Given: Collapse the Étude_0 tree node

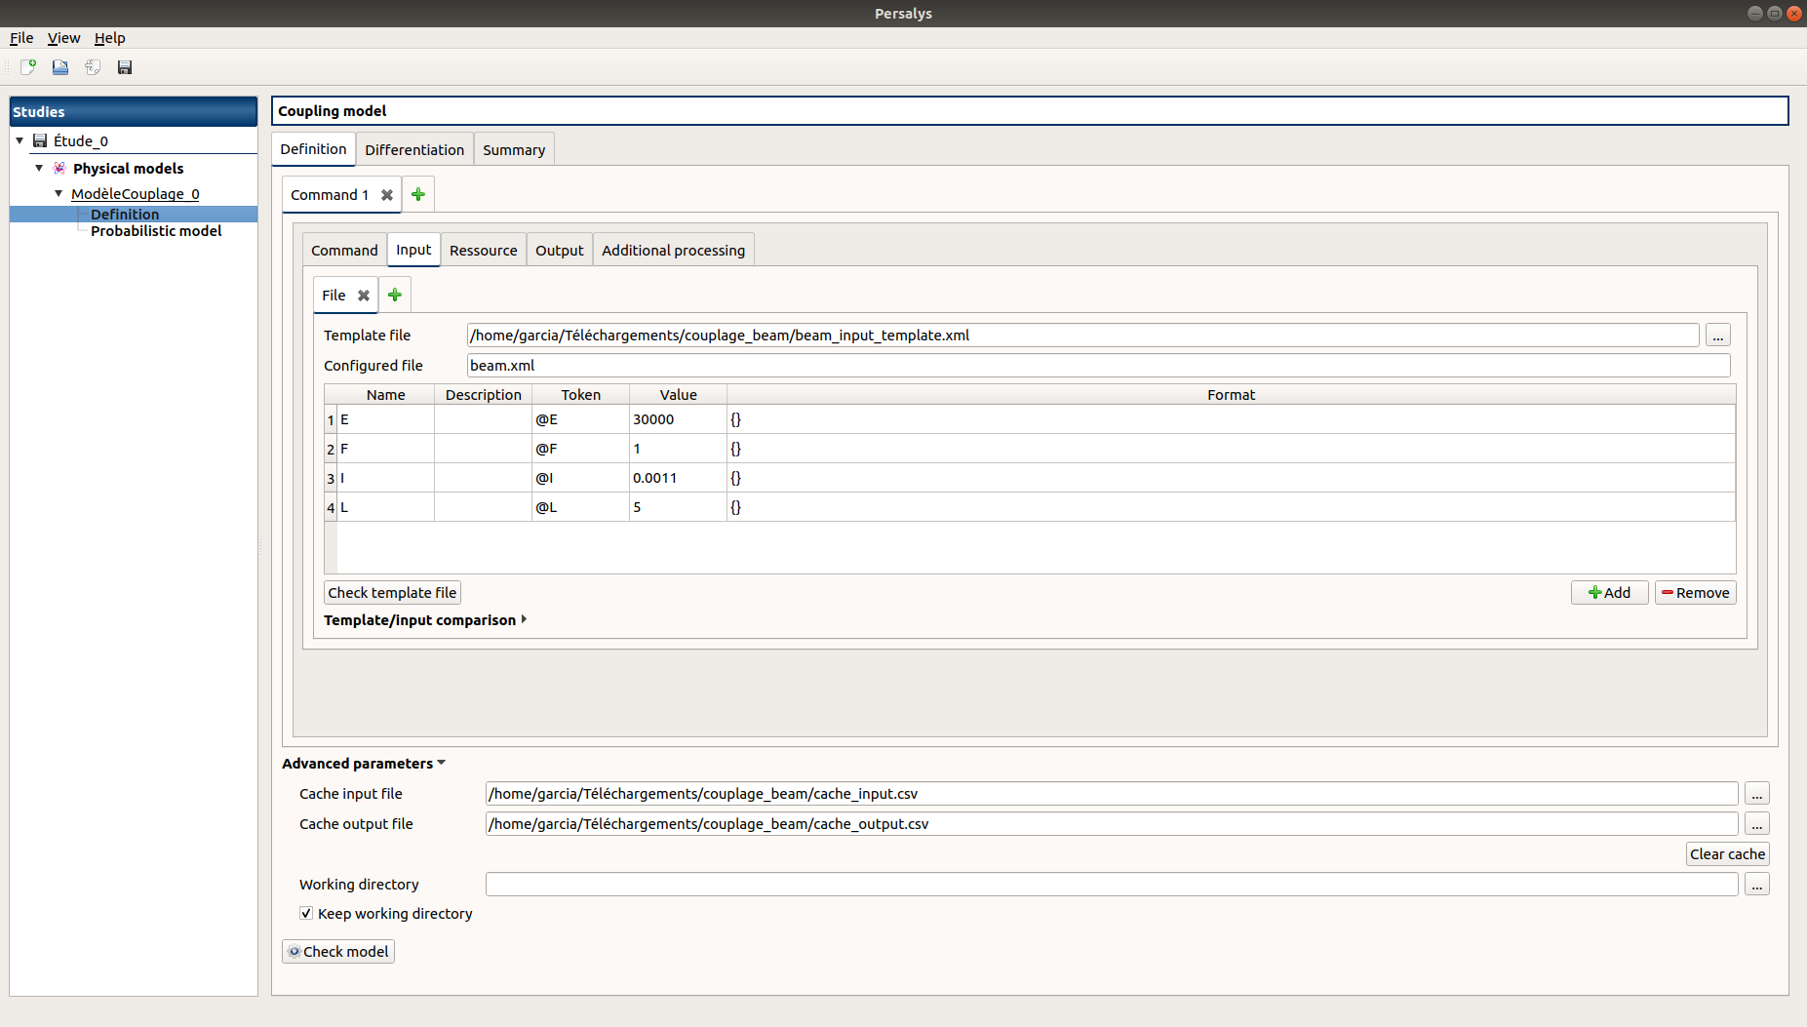Looking at the screenshot, I should (20, 140).
